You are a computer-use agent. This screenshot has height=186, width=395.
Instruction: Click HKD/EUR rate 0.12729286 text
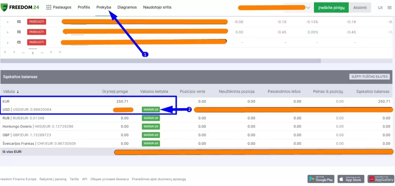tap(54, 126)
